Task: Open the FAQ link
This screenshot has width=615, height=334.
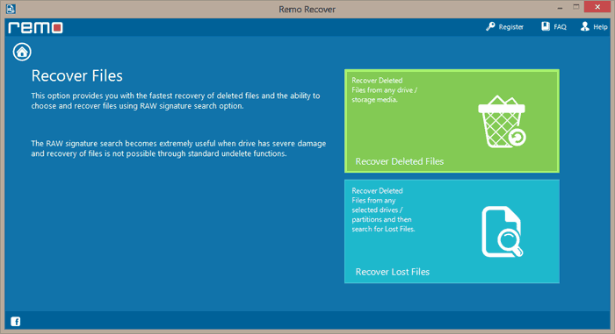Action: [x=560, y=27]
